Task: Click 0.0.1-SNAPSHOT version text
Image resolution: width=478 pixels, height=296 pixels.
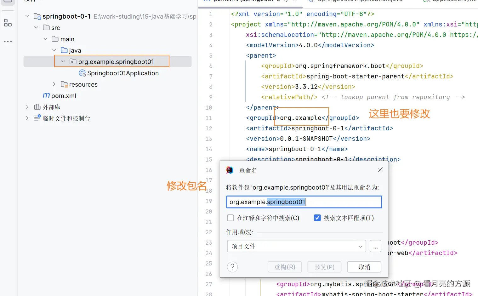Action: click(x=306, y=139)
